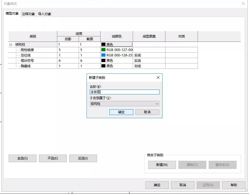Select the 隐藏线 subcategory row
Screen dimensions: 249x194
[26, 66]
